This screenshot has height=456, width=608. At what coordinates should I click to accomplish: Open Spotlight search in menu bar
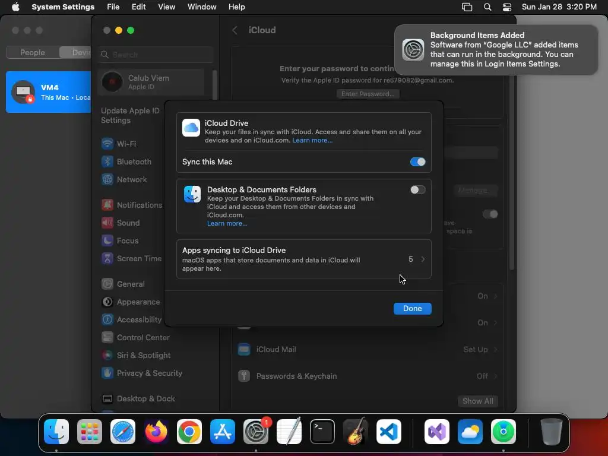(488, 7)
